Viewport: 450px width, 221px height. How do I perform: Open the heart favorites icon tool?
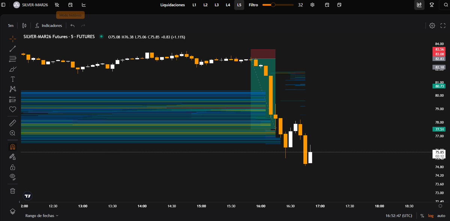13,109
